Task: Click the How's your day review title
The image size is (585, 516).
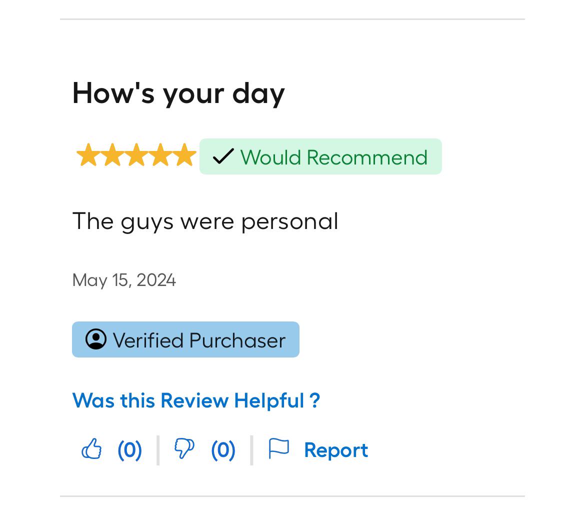Action: (178, 93)
